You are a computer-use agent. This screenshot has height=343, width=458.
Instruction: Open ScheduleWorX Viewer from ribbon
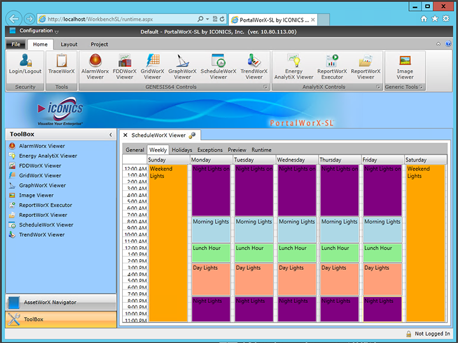[218, 67]
